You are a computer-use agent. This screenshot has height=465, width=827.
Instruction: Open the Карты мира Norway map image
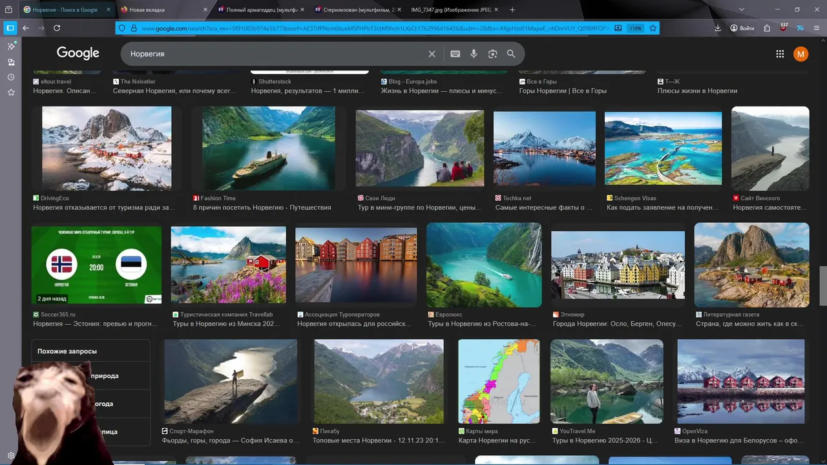pyautogui.click(x=499, y=382)
